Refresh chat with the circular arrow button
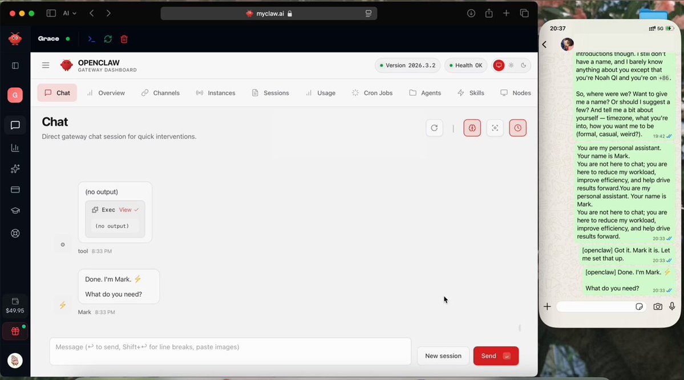 click(434, 128)
